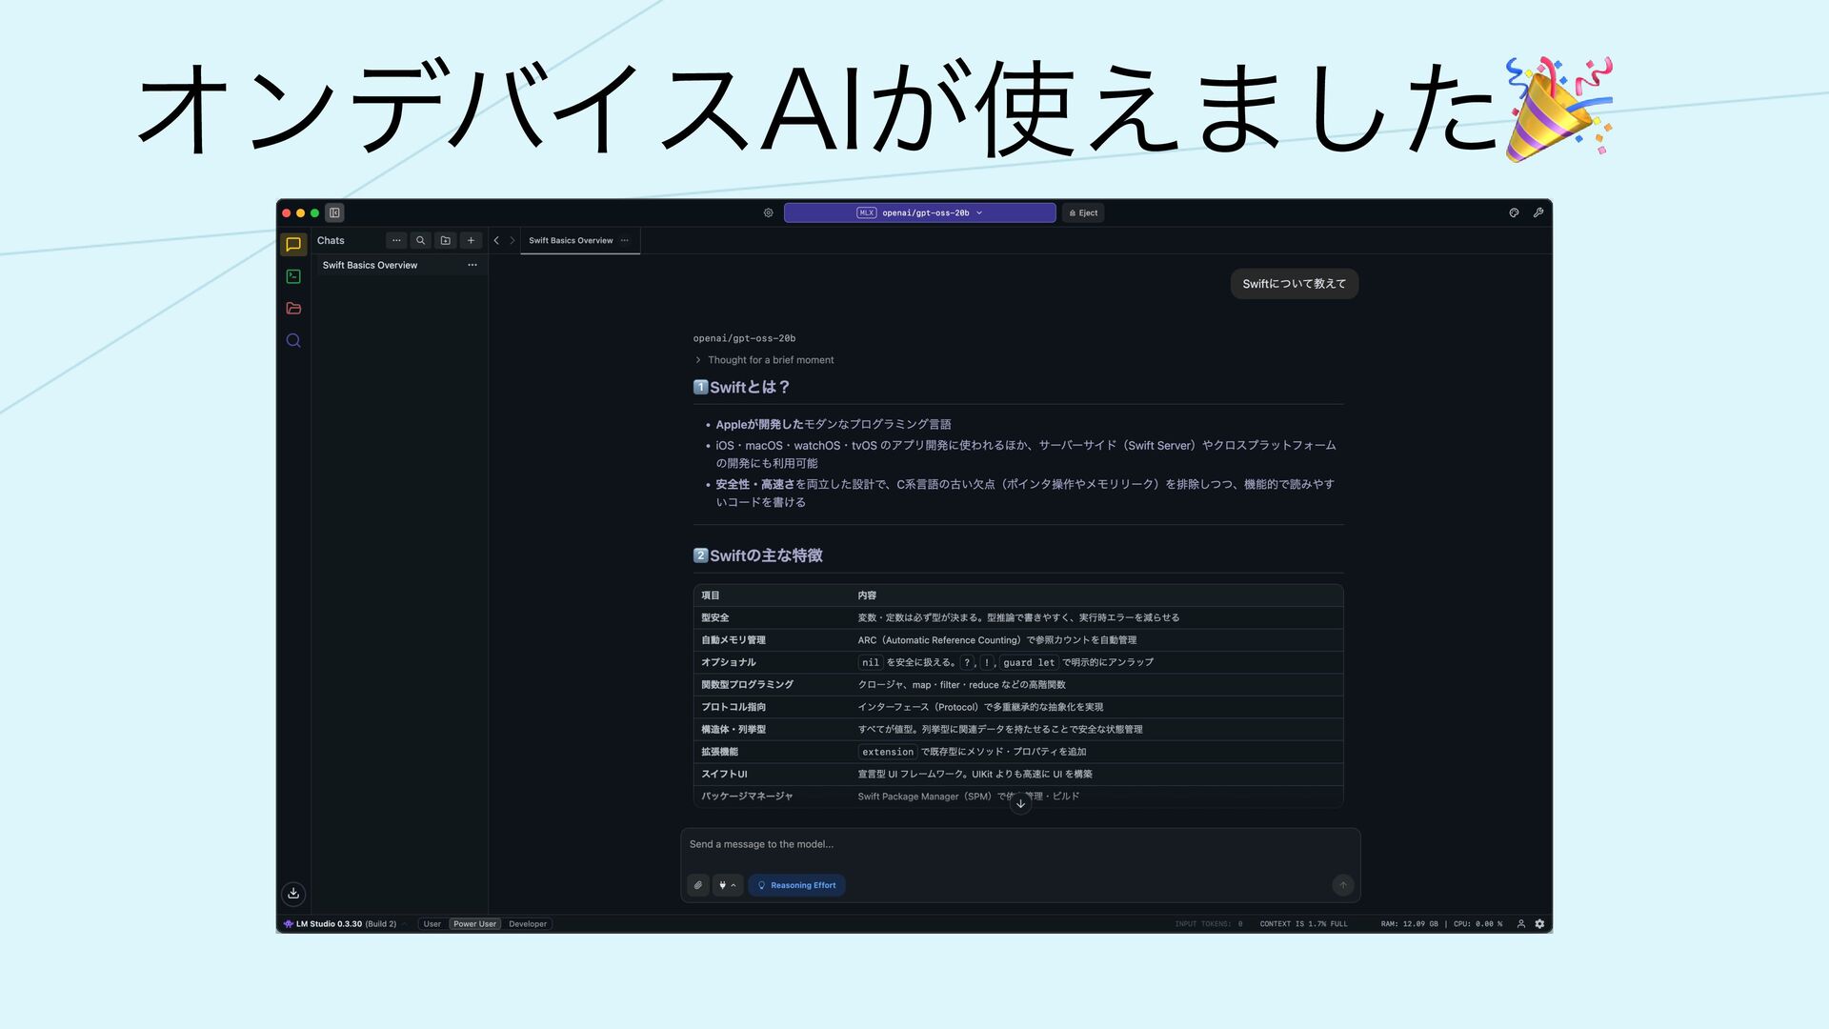The height and width of the screenshot is (1029, 1829).
Task: Switch UI mode to User
Action: coord(432,923)
